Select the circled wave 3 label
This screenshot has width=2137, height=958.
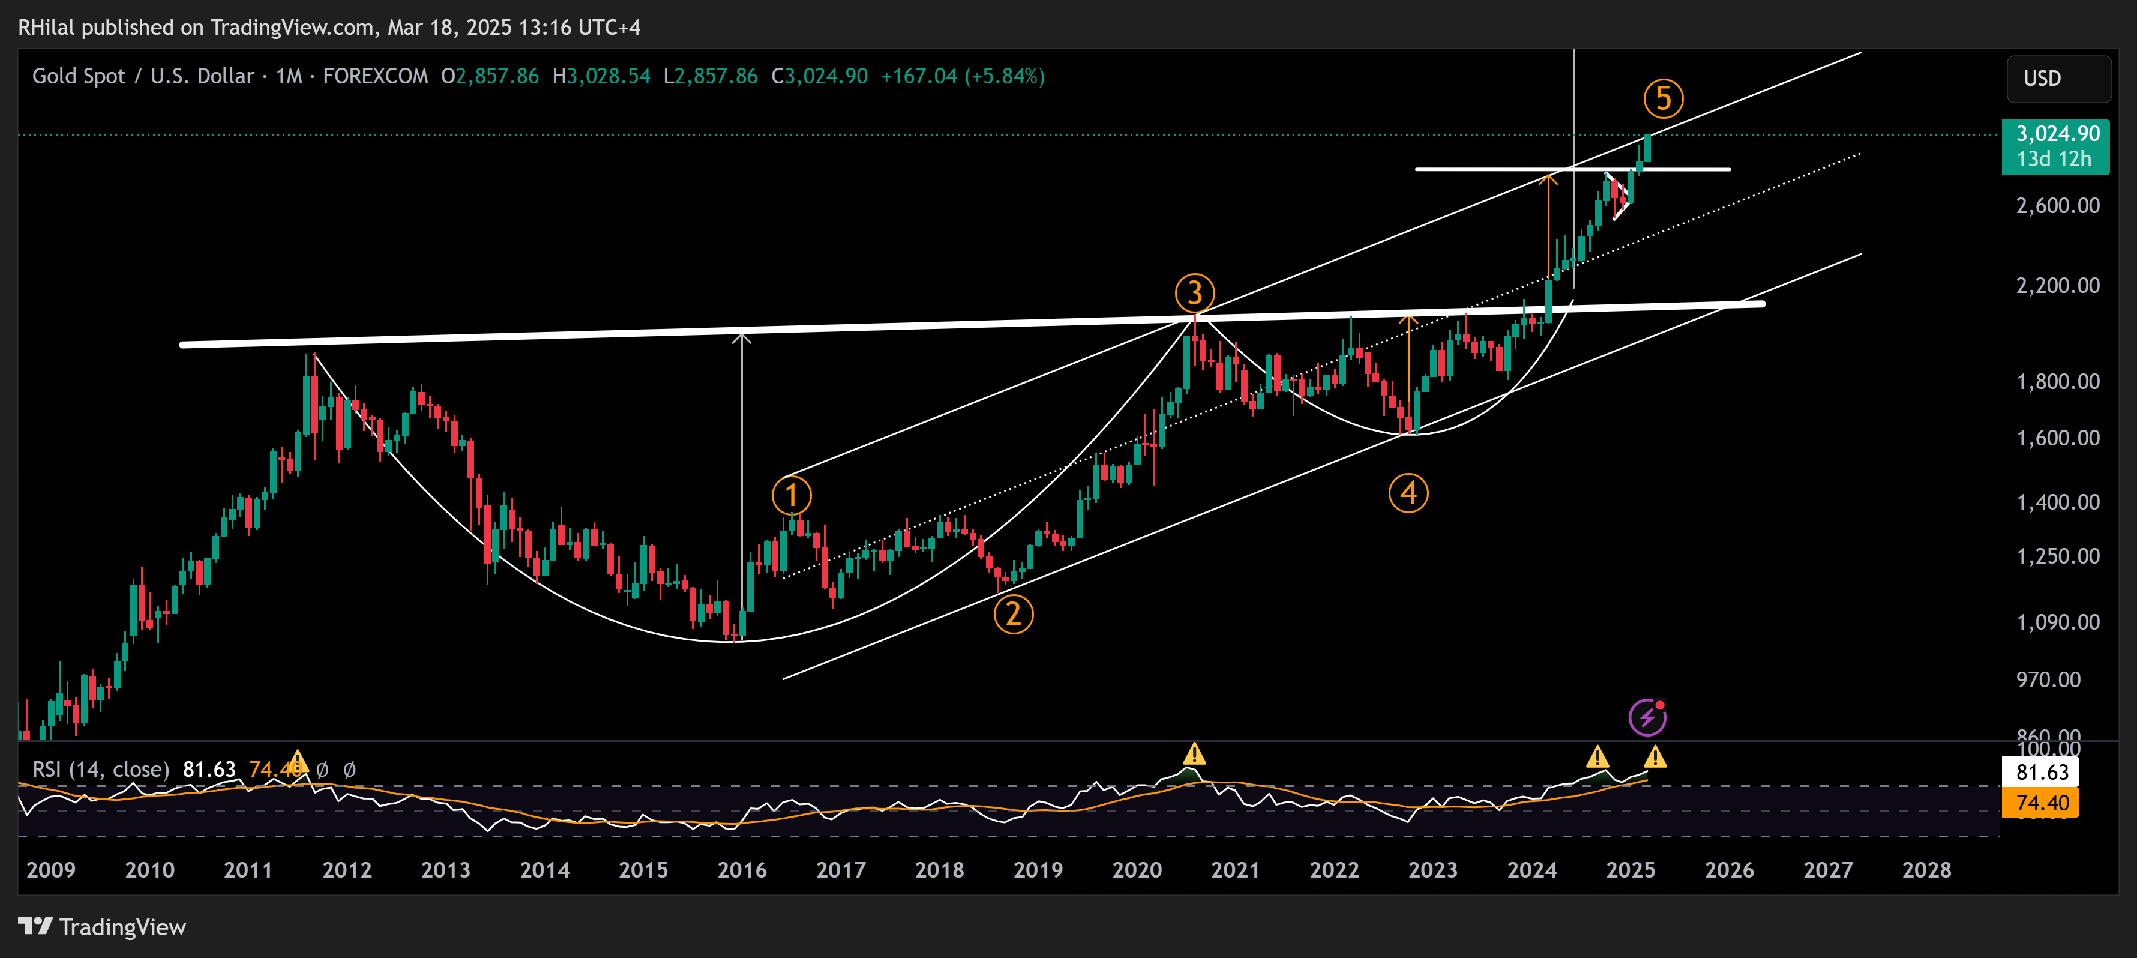(x=1195, y=293)
